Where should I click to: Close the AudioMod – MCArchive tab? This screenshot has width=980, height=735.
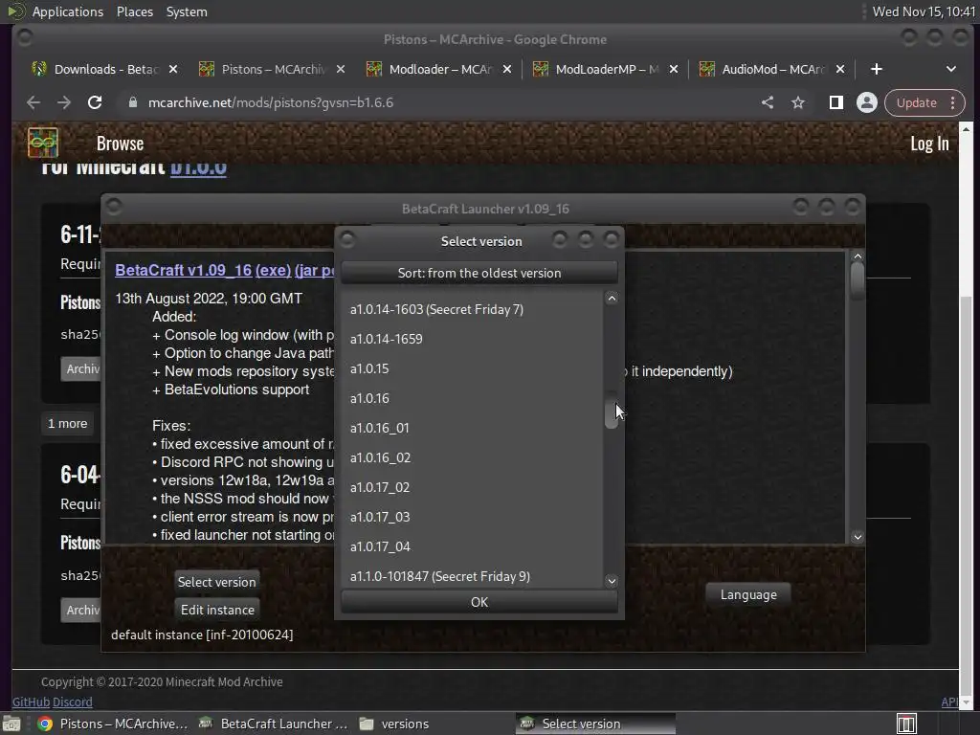840,69
